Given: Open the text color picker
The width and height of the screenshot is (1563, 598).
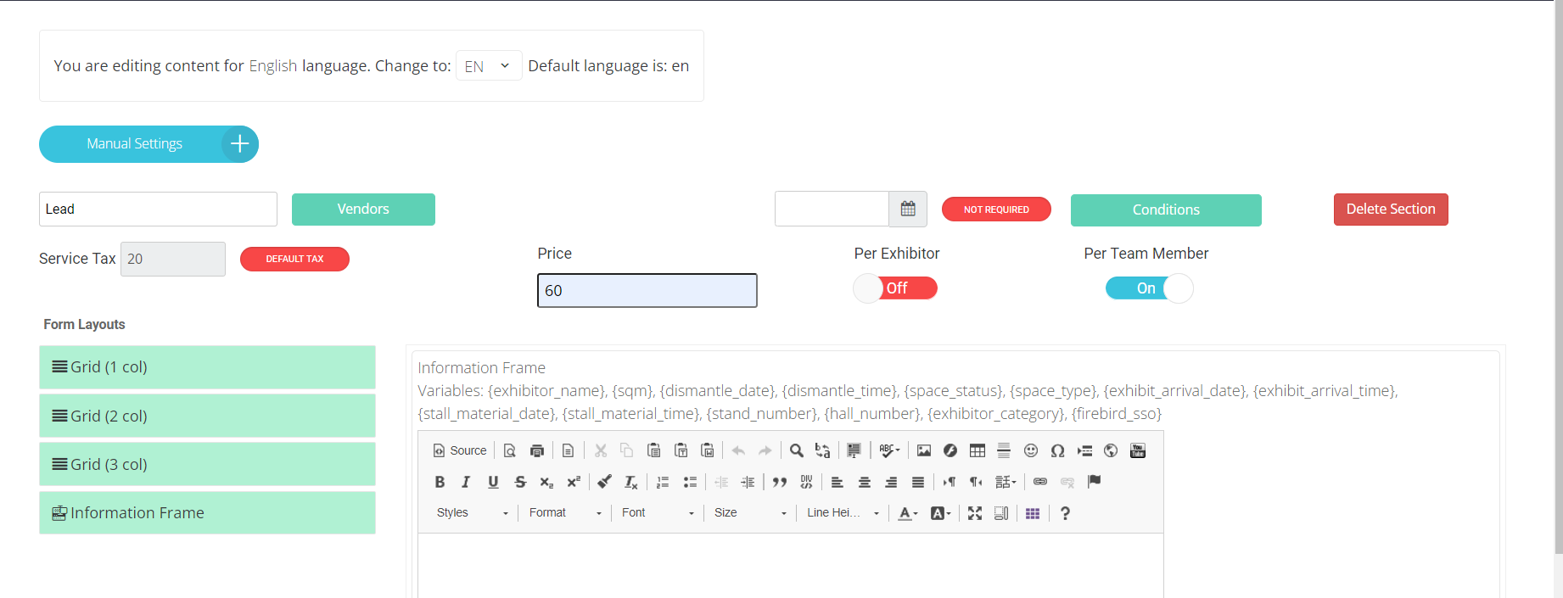Looking at the screenshot, I should click(x=907, y=513).
